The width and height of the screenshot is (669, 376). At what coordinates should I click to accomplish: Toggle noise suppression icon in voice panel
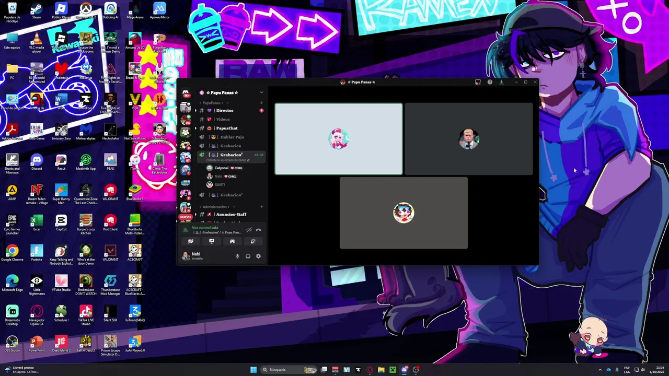coord(249,230)
